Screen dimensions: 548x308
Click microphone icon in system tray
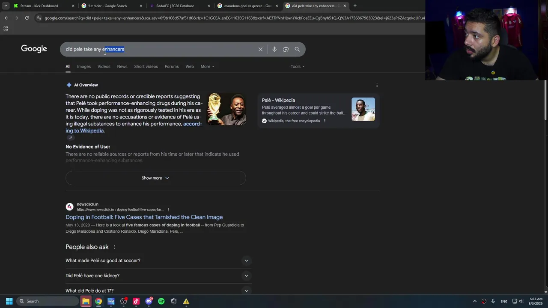point(493,301)
